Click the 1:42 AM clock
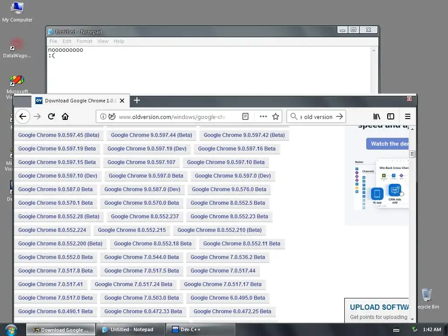 click(x=432, y=330)
